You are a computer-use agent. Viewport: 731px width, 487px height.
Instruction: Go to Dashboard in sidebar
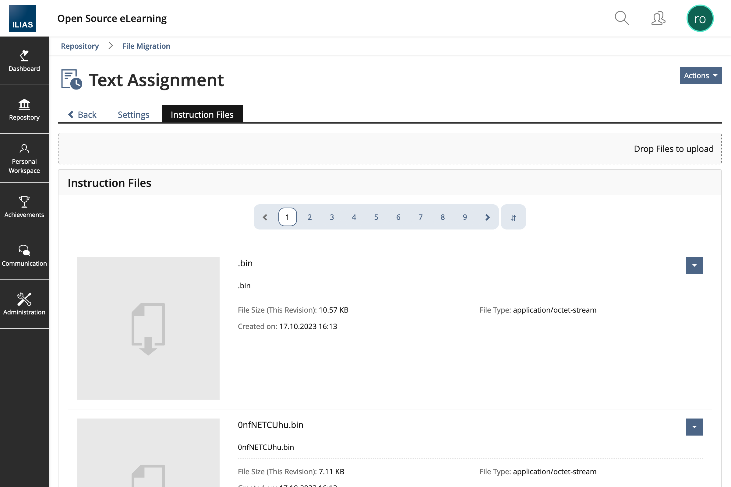[24, 61]
